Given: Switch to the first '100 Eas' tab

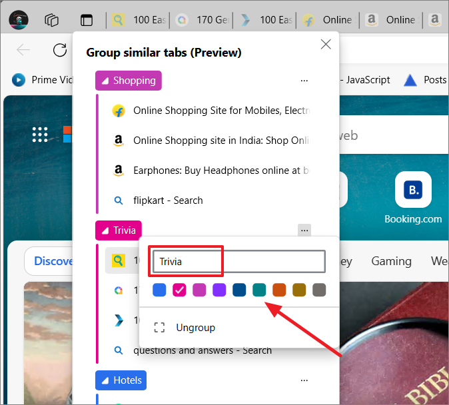Looking at the screenshot, I should point(139,20).
